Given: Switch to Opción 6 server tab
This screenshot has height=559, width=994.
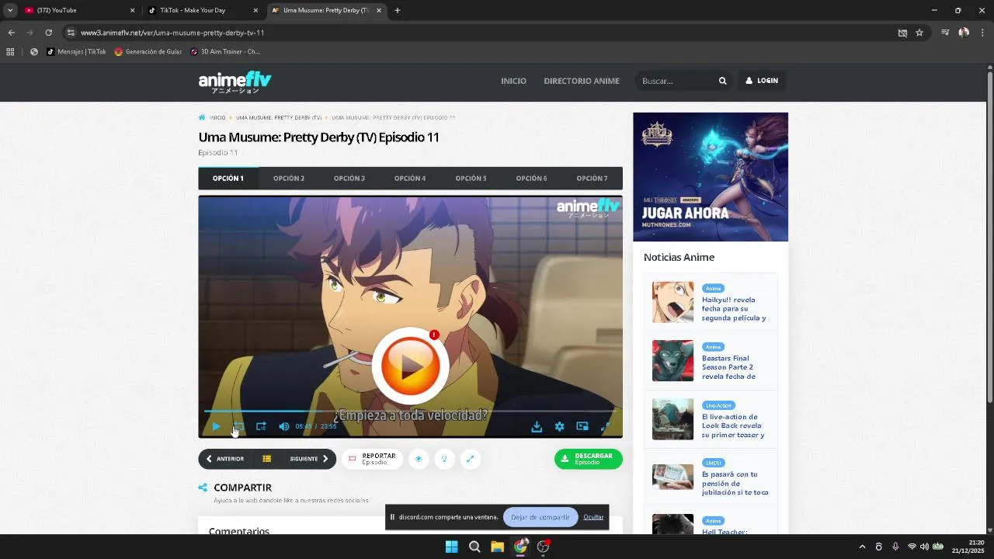Looking at the screenshot, I should [x=531, y=179].
